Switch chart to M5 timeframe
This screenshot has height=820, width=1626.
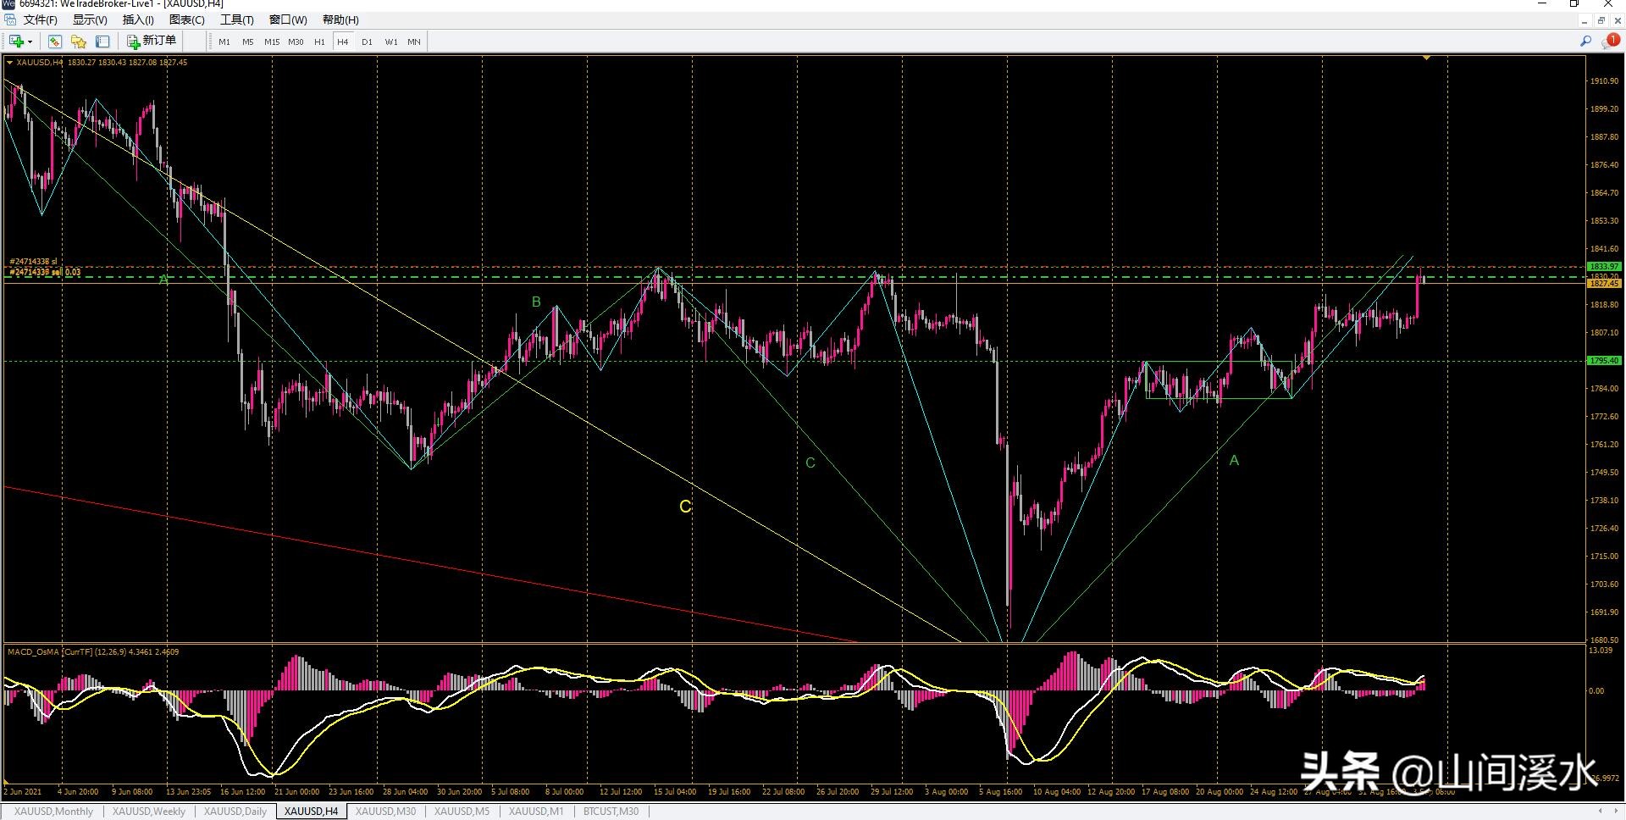click(248, 42)
